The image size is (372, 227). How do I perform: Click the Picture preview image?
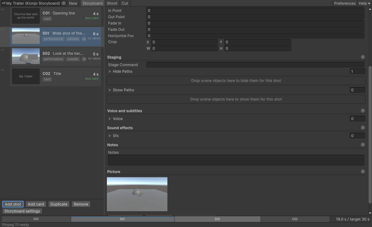pyautogui.click(x=137, y=194)
